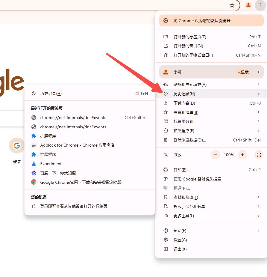The width and height of the screenshot is (267, 277).
Task: Click the bookmark star icon in address bar
Action: 232,5
